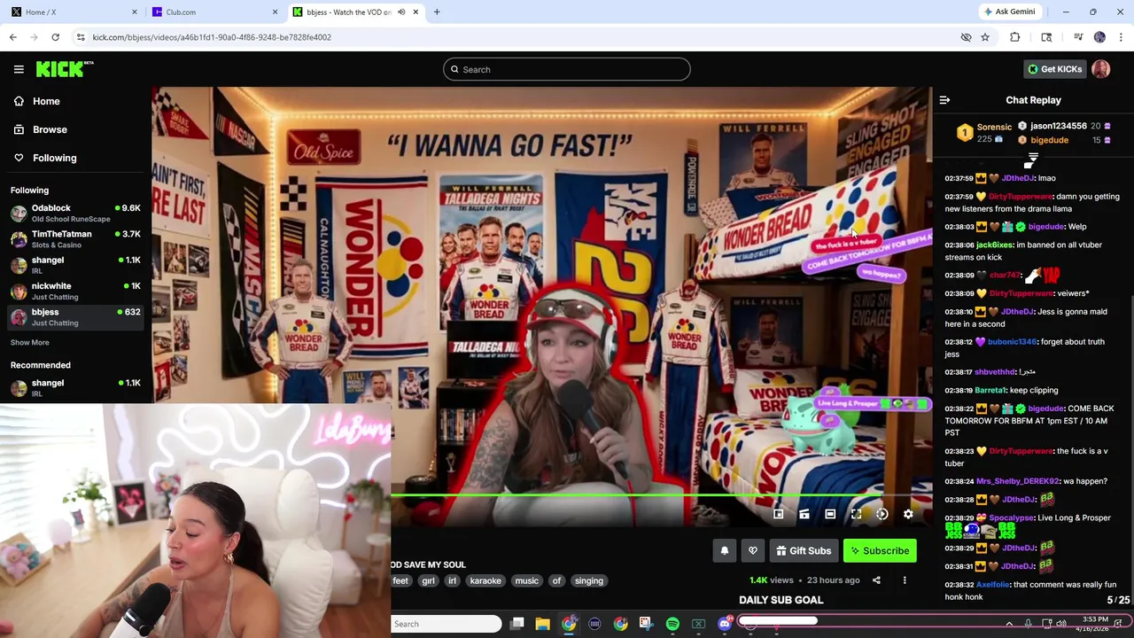Open the Kick hamburger menu
This screenshot has width=1134, height=638.
coord(19,69)
